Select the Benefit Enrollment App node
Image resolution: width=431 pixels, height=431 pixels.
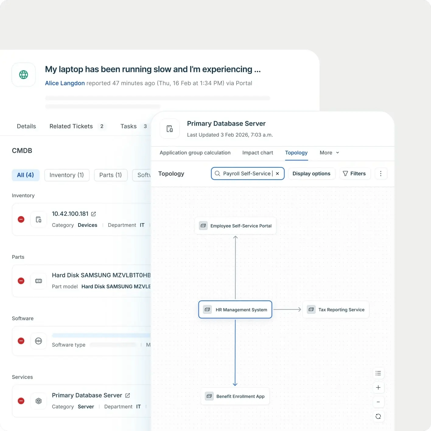coord(235,396)
